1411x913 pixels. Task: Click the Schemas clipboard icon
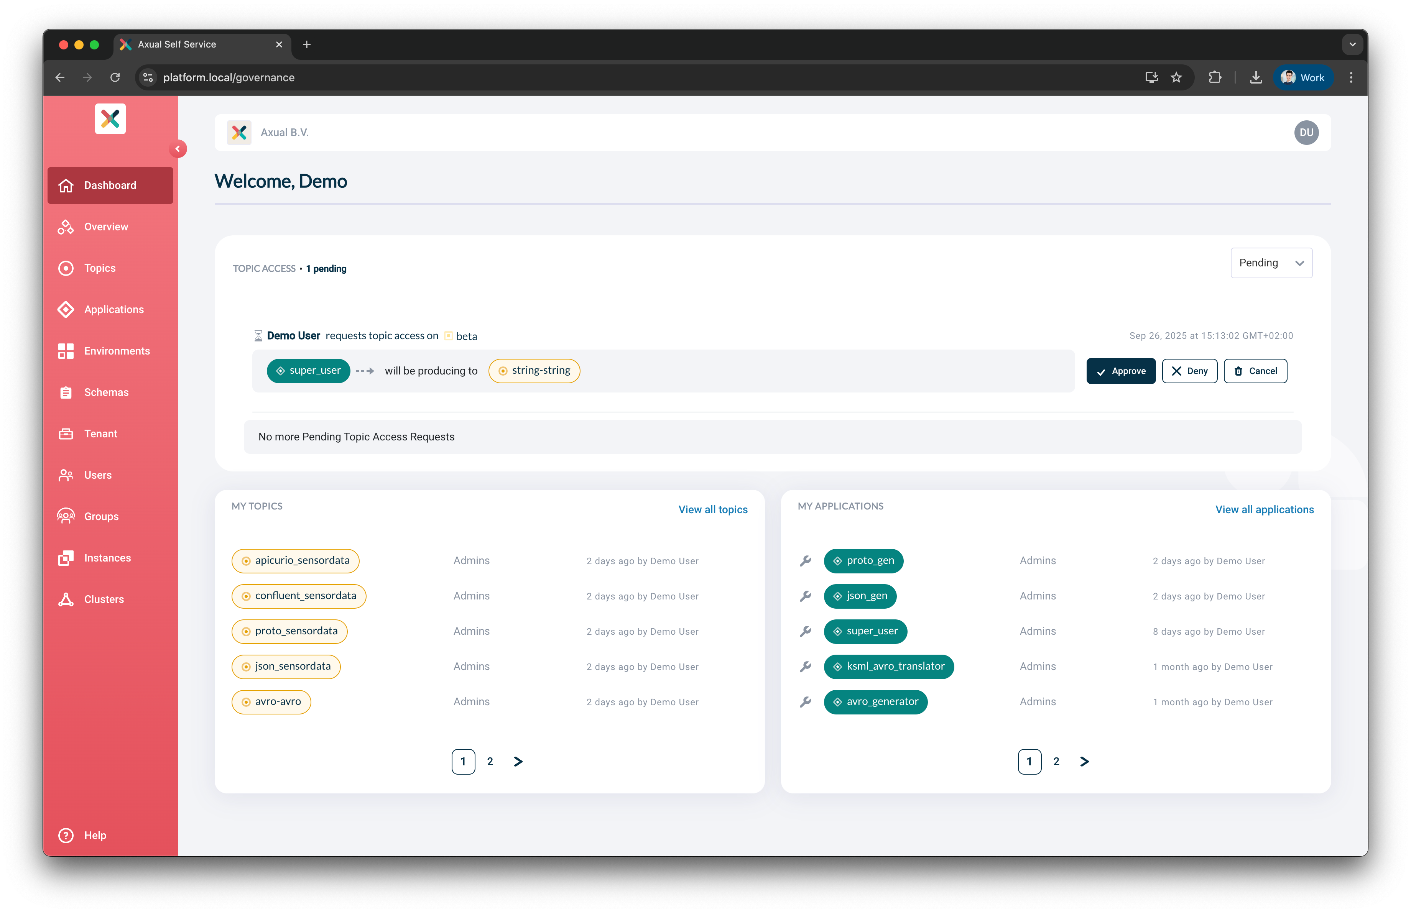coord(66,392)
